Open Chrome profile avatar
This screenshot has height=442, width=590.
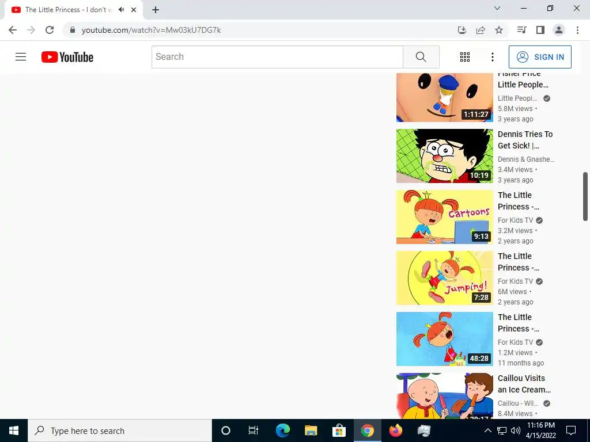(559, 30)
